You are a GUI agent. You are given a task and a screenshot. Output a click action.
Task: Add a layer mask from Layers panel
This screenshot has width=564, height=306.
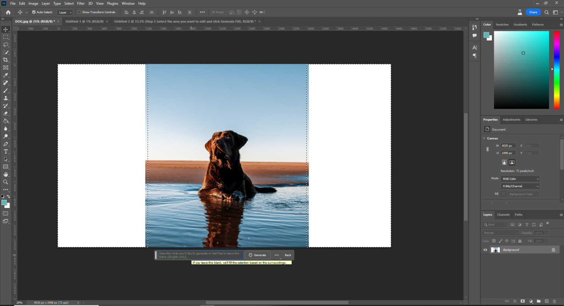(x=523, y=301)
